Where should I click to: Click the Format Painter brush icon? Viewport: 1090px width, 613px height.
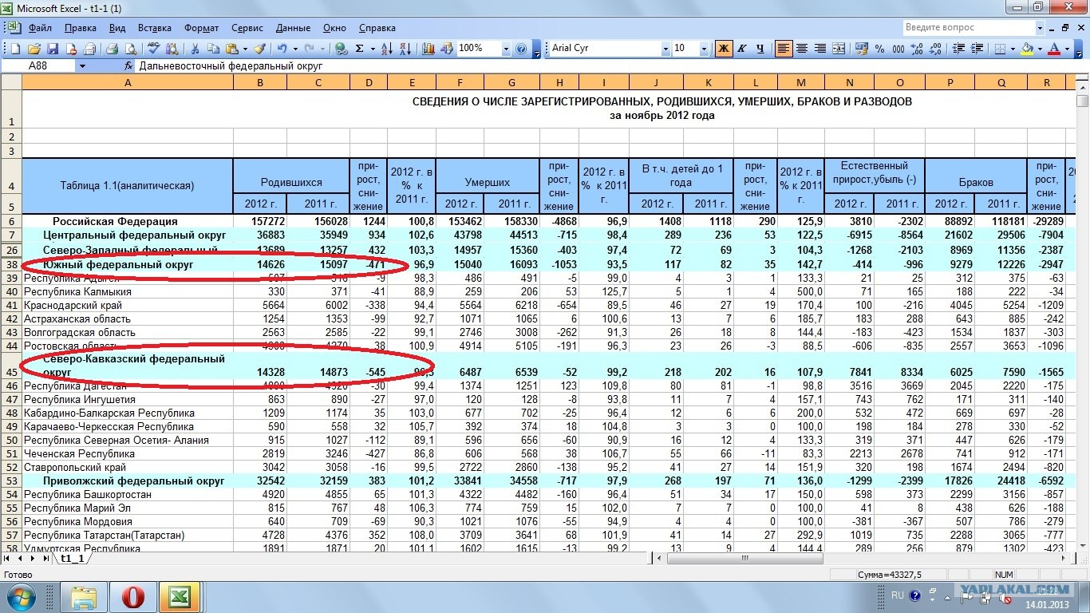pyautogui.click(x=259, y=49)
